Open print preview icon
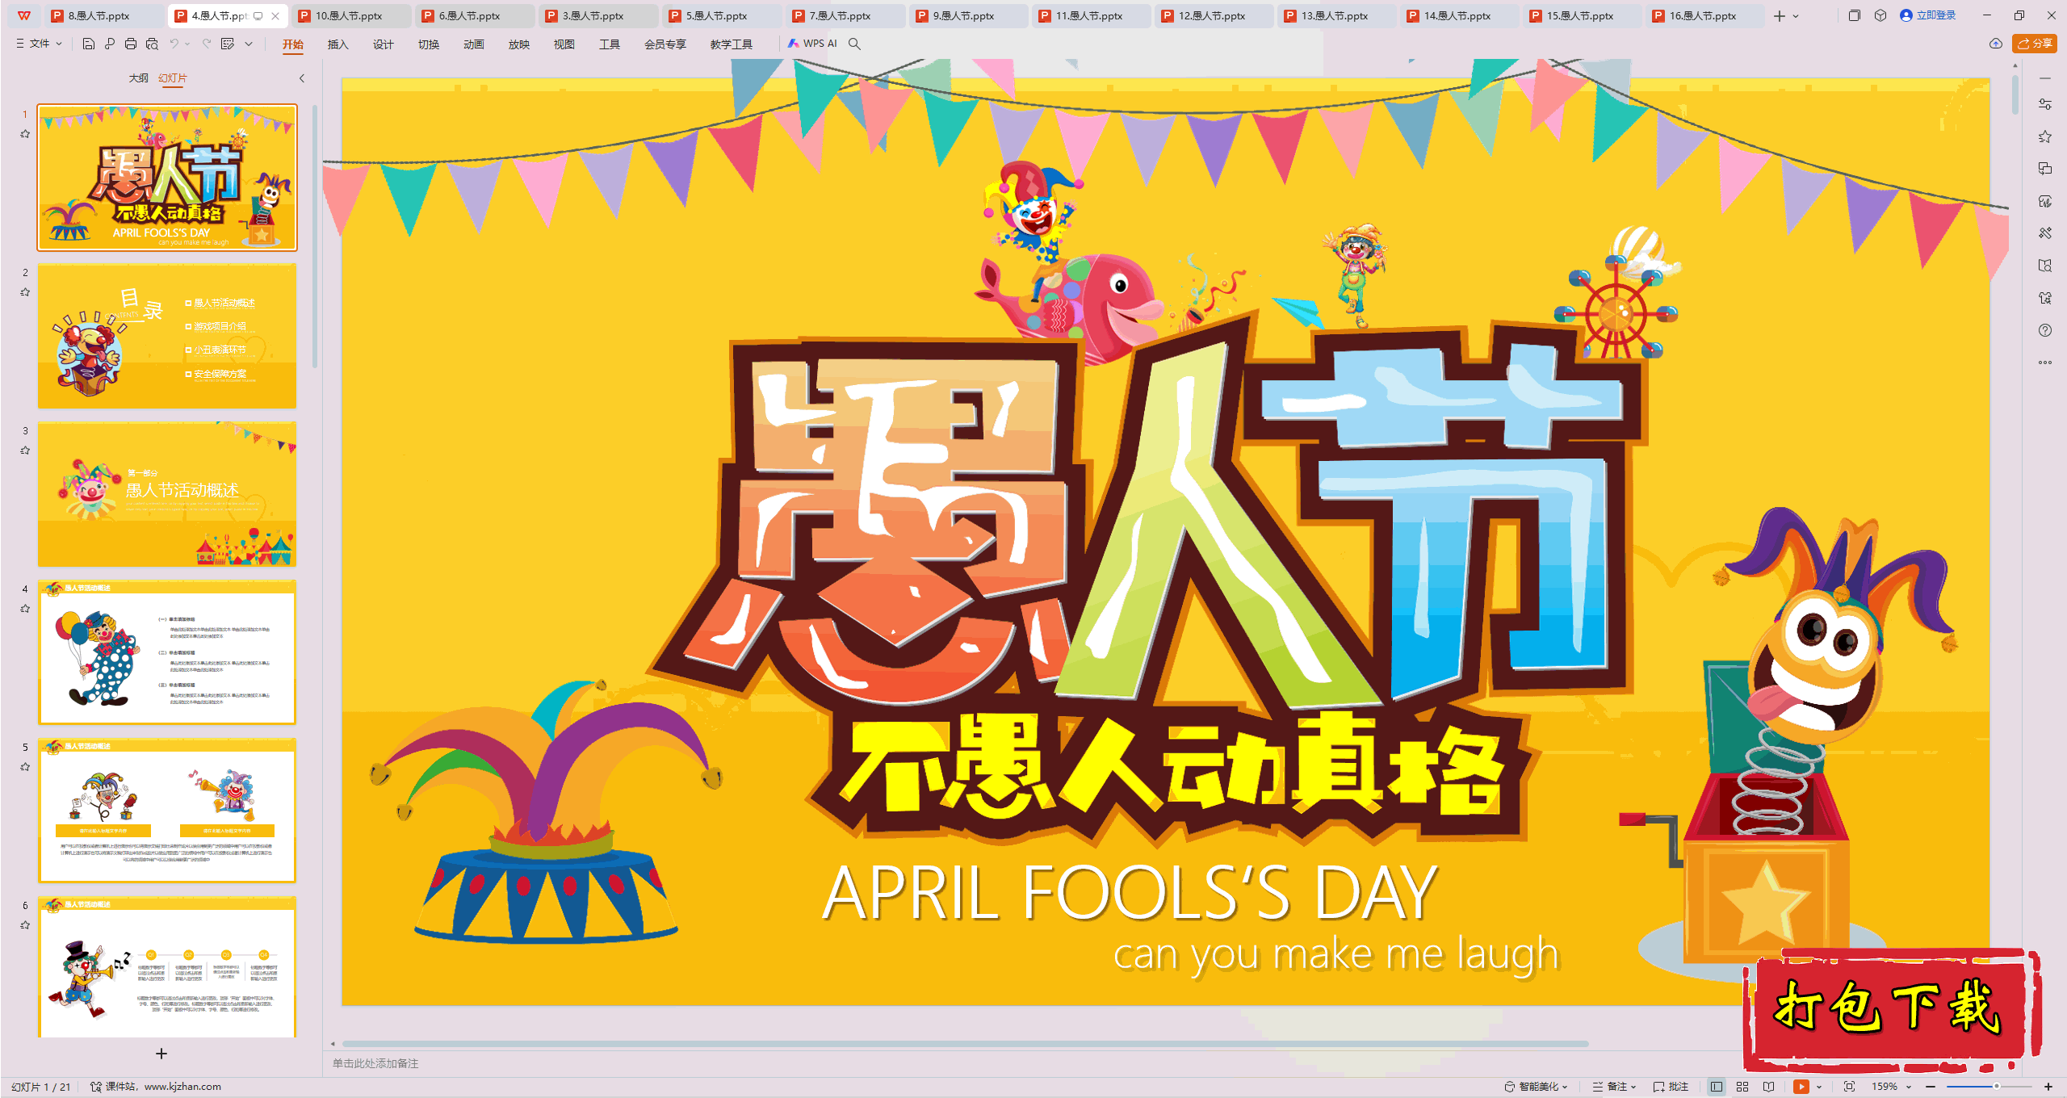Viewport: 2067px width, 1098px height. 152,44
